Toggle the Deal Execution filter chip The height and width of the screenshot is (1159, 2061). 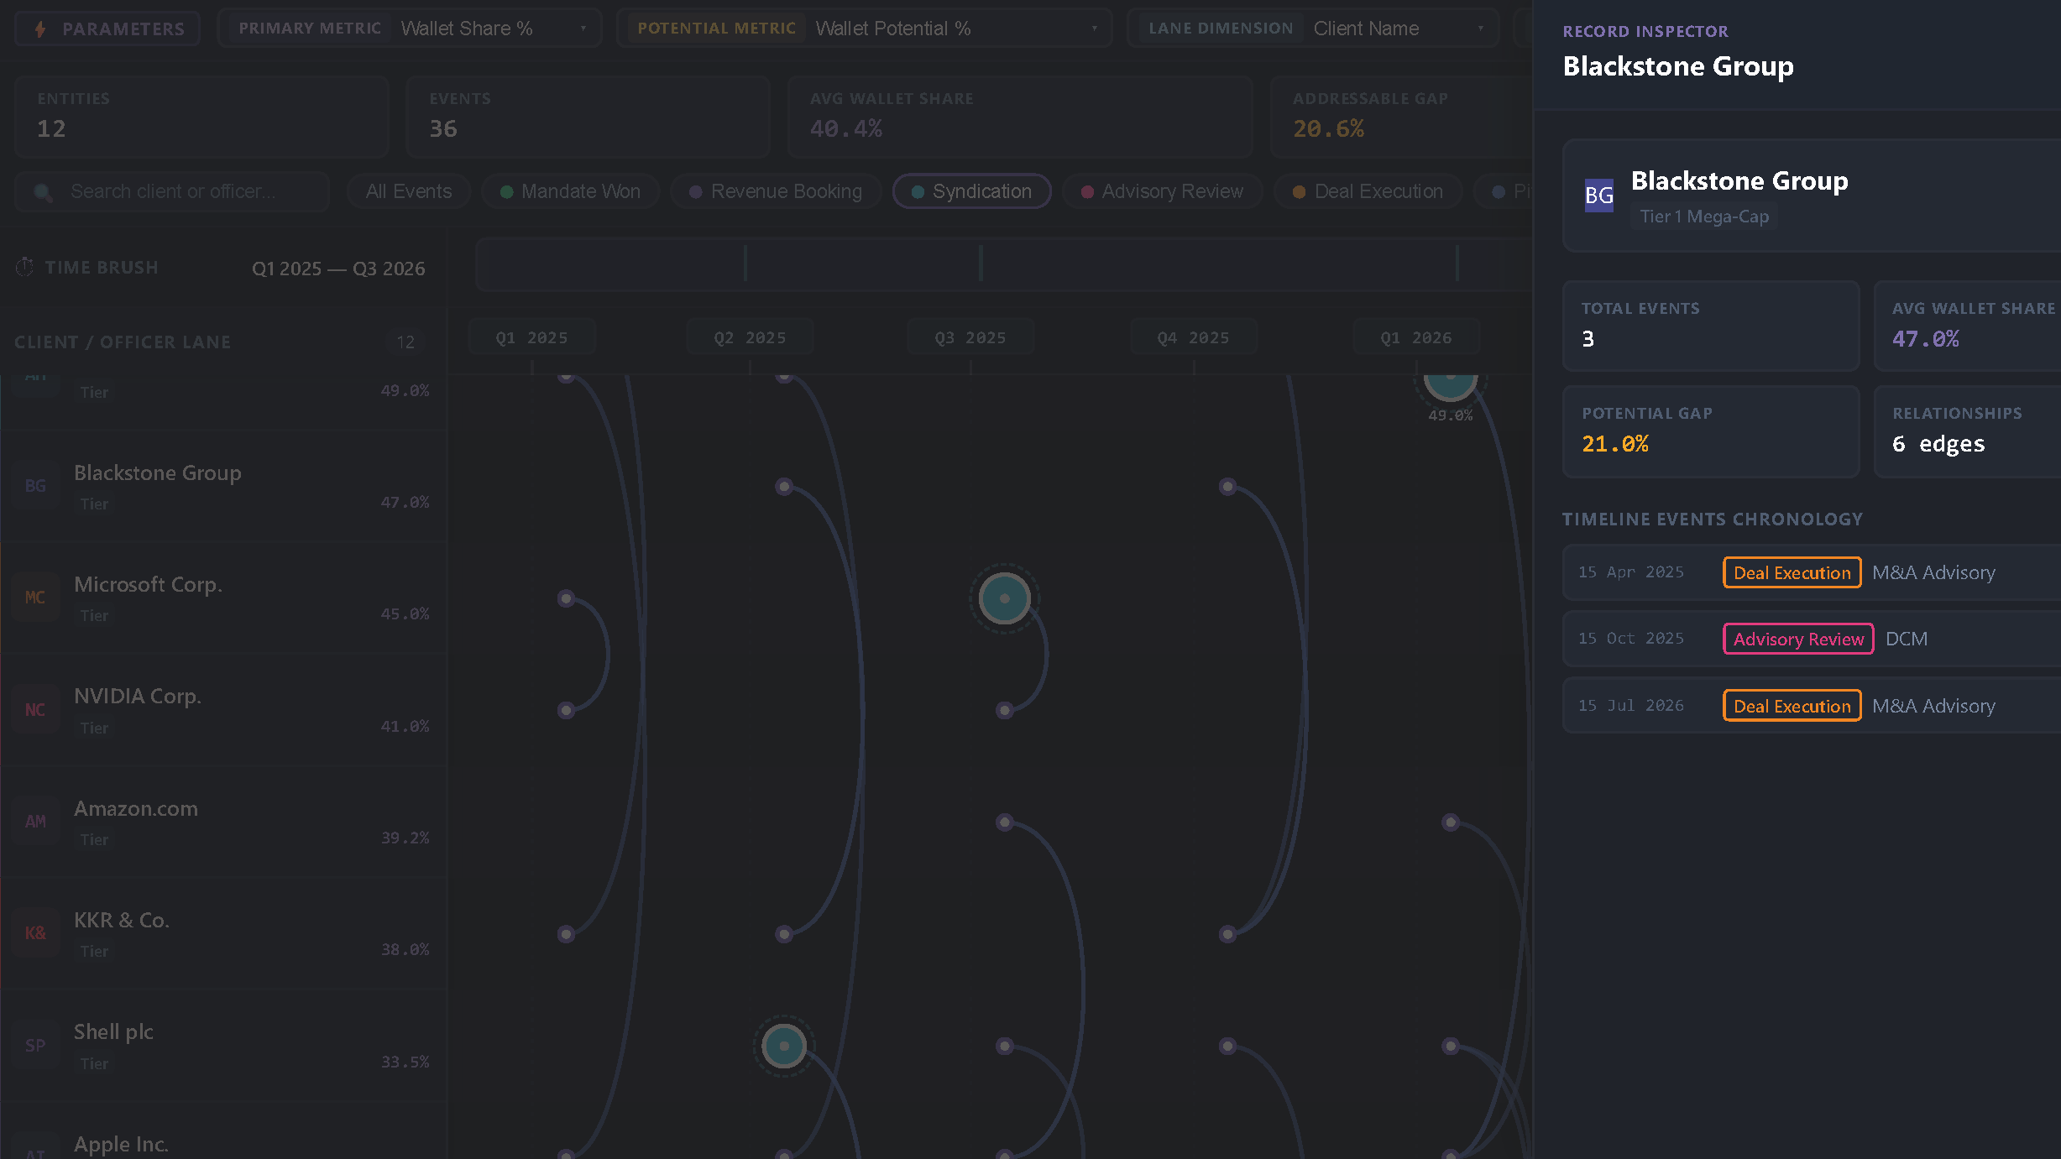1368,191
